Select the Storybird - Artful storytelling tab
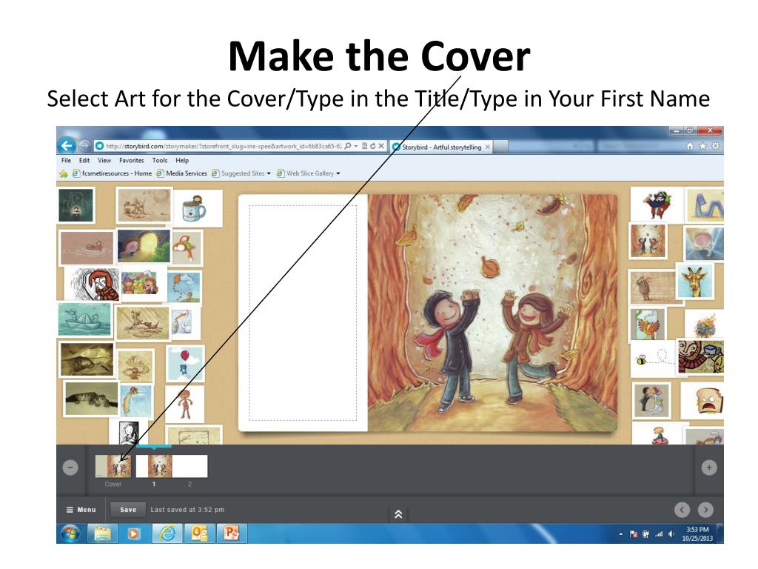This screenshot has width=758, height=569. pos(441,147)
